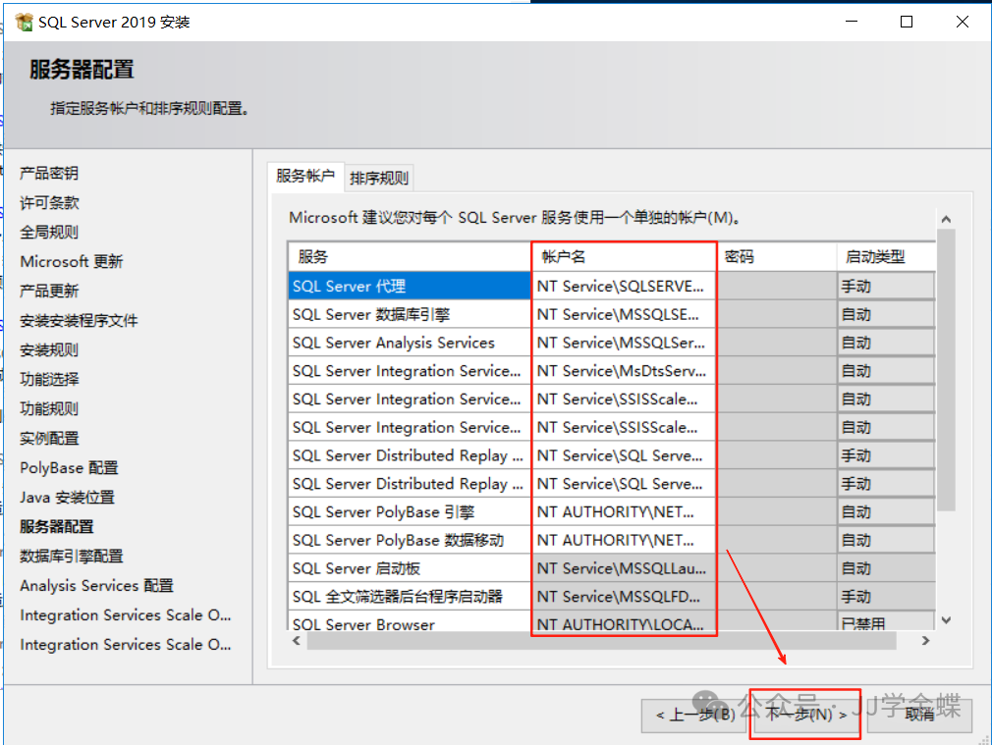Click 许可条款 step in sidebar
The height and width of the screenshot is (745, 992).
click(49, 203)
